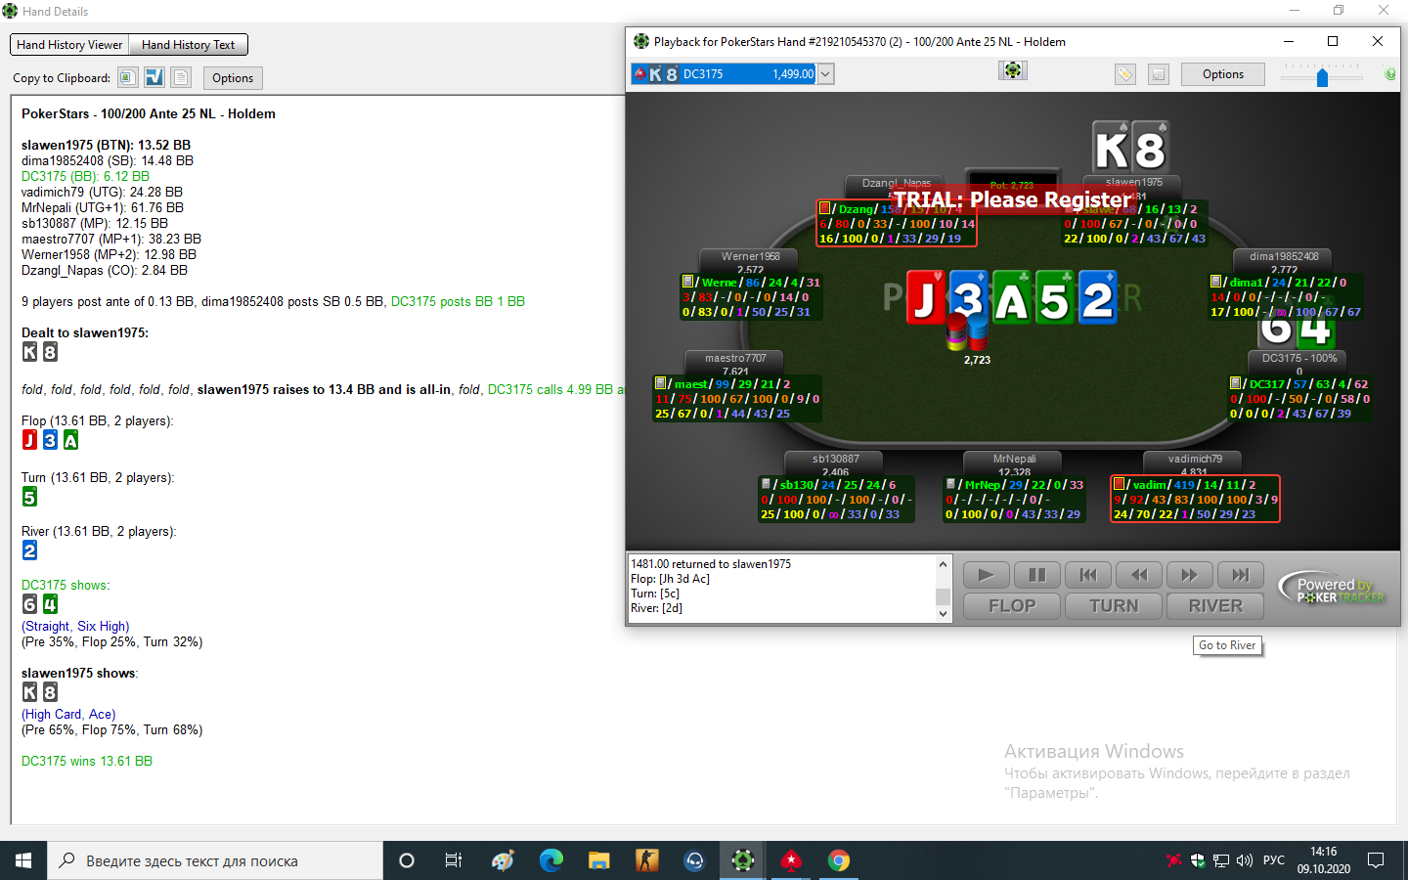
Task: Copy hand in forum format icon
Action: [x=154, y=77]
